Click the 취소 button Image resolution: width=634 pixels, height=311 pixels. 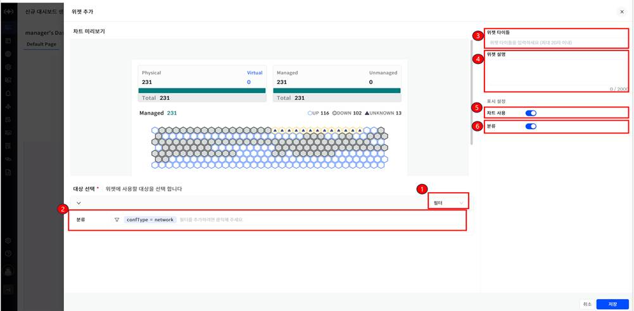(x=586, y=304)
